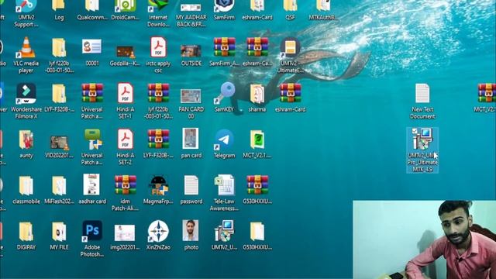This screenshot has width=496, height=279.
Task: Select the 00001 contact card file
Action: click(x=92, y=47)
